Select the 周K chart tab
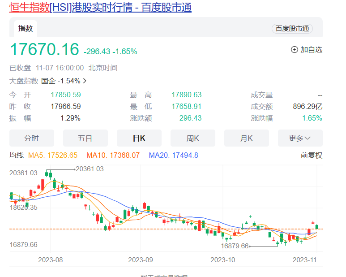Image resolution: width=346 pixels, height=277 pixels. coord(192,138)
